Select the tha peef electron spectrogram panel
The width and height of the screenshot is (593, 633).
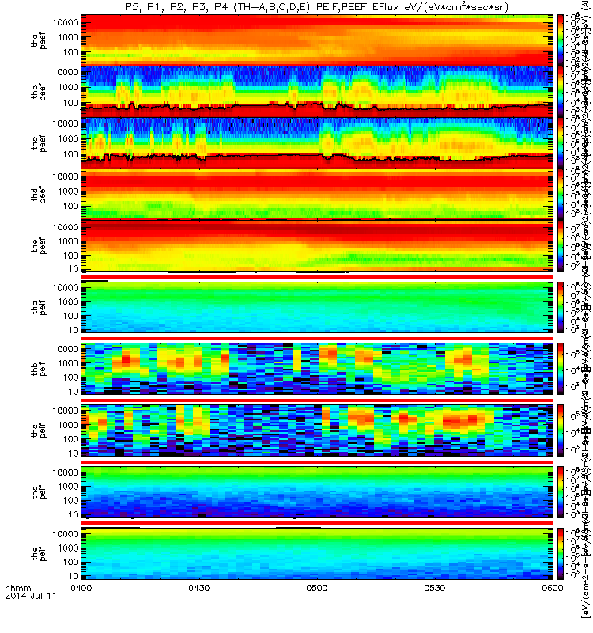[317, 40]
